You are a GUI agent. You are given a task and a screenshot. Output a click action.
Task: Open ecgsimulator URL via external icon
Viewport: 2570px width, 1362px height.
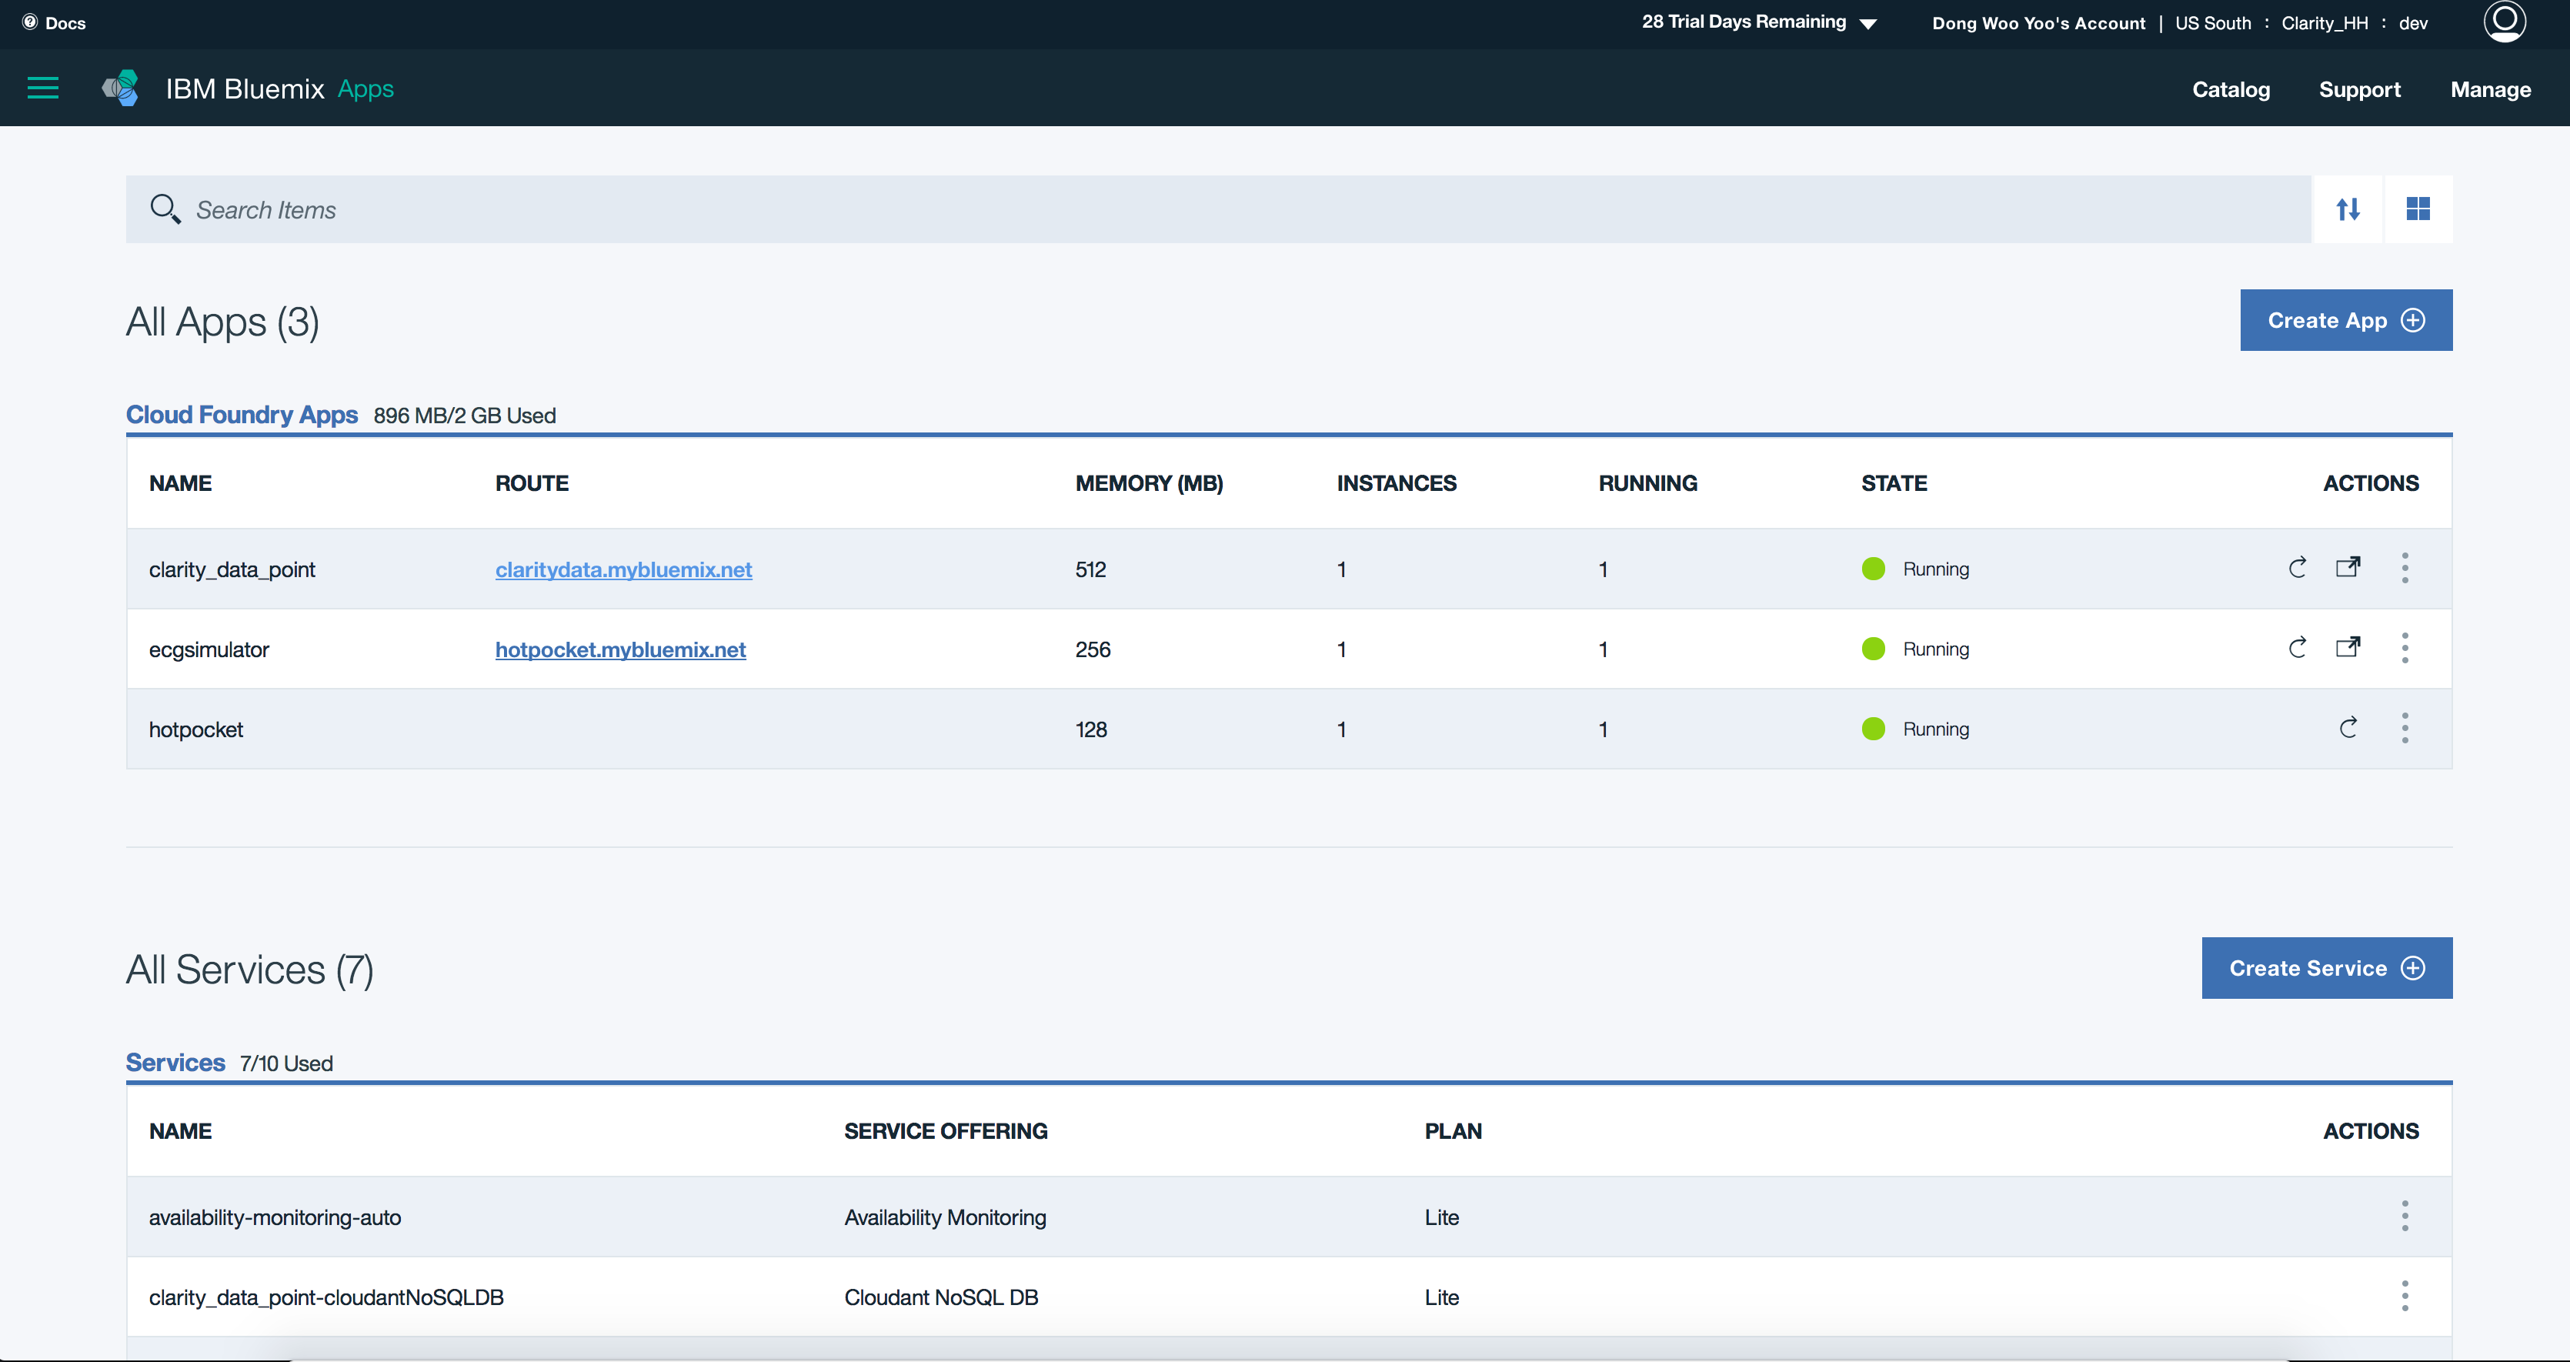[2348, 648]
